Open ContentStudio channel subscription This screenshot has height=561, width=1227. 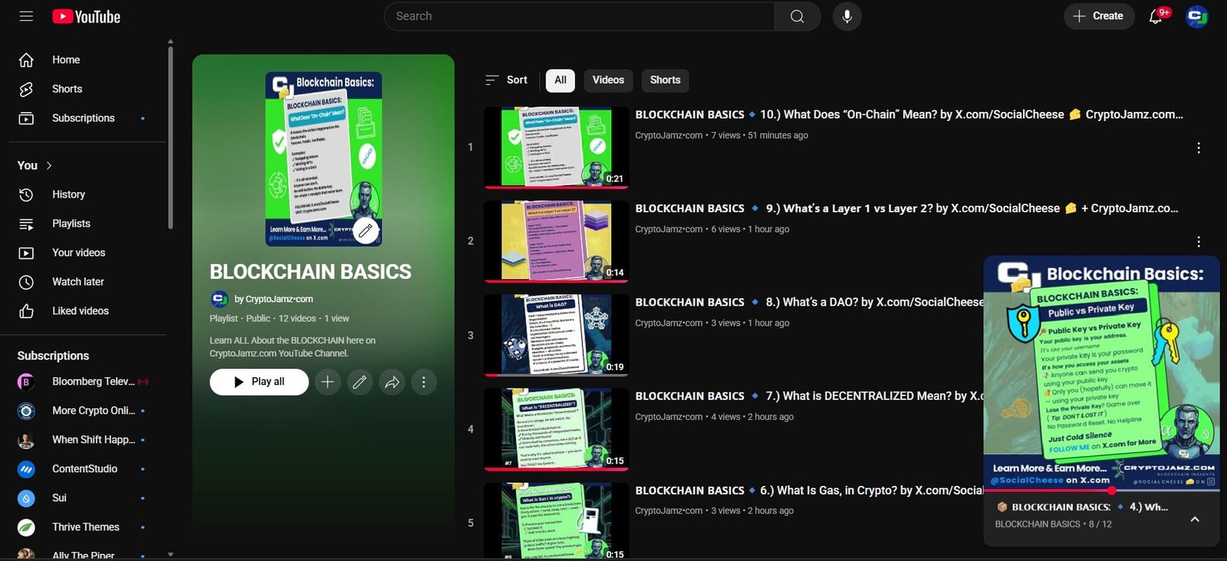pyautogui.click(x=83, y=469)
